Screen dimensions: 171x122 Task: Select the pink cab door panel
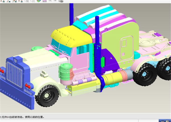point(79,62)
